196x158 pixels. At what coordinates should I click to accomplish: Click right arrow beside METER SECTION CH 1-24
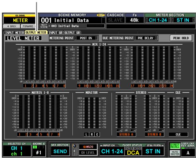click(169, 20)
